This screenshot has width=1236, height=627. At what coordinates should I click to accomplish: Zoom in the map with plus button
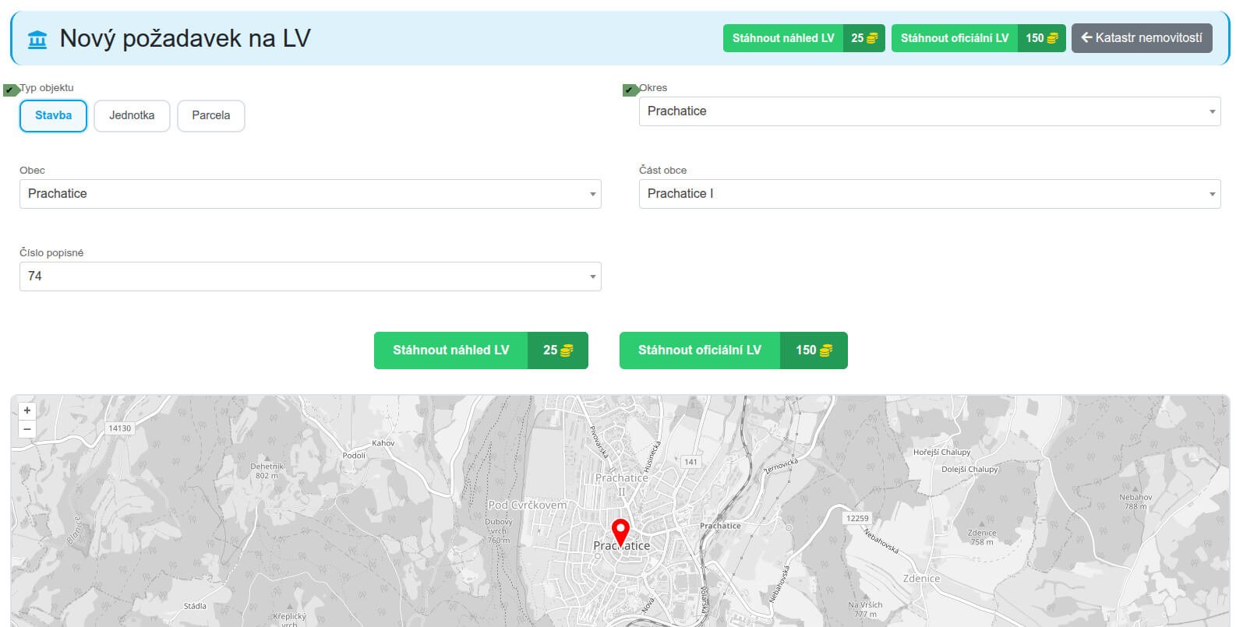(x=27, y=410)
